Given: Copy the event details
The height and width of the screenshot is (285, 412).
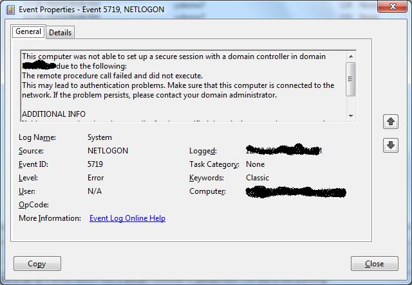Looking at the screenshot, I should click(37, 264).
